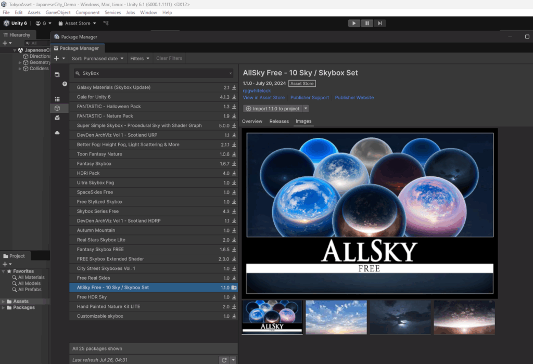
Task: Click the Unity 6 logo button
Action: (x=15, y=23)
